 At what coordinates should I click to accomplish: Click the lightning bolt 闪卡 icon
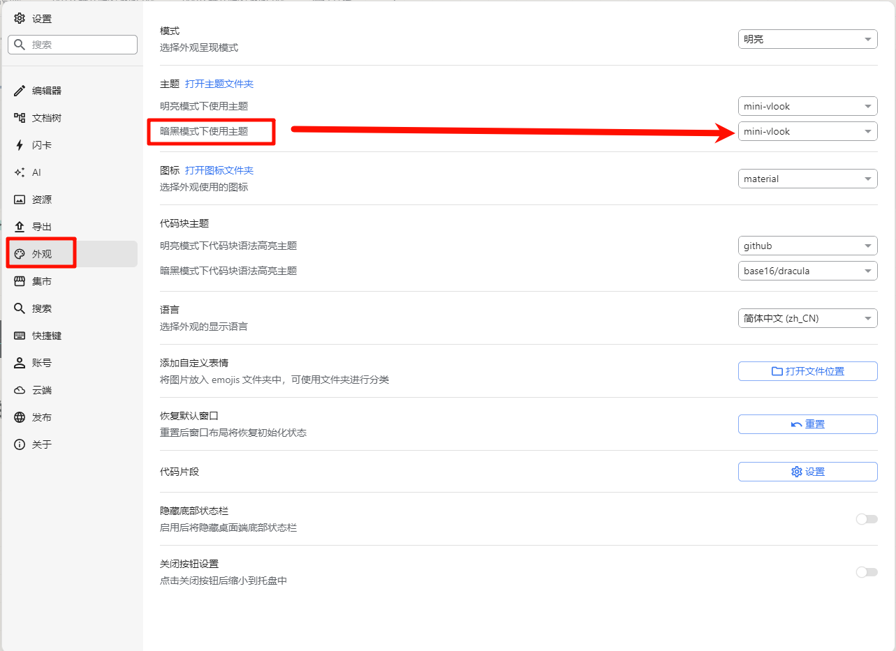tap(20, 145)
